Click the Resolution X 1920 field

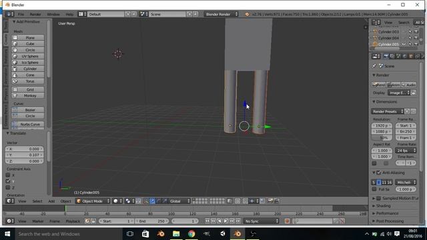tap(382, 126)
